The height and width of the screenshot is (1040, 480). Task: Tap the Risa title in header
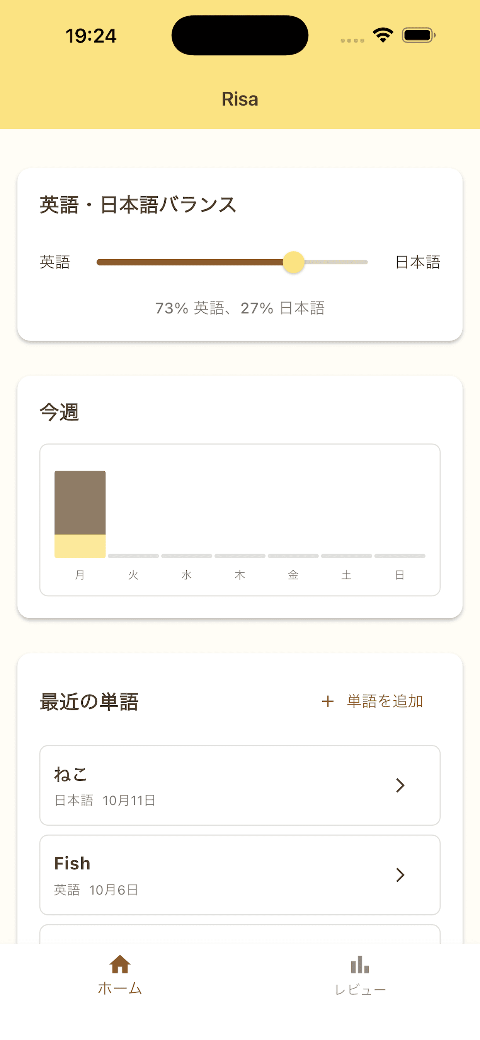[x=240, y=99]
